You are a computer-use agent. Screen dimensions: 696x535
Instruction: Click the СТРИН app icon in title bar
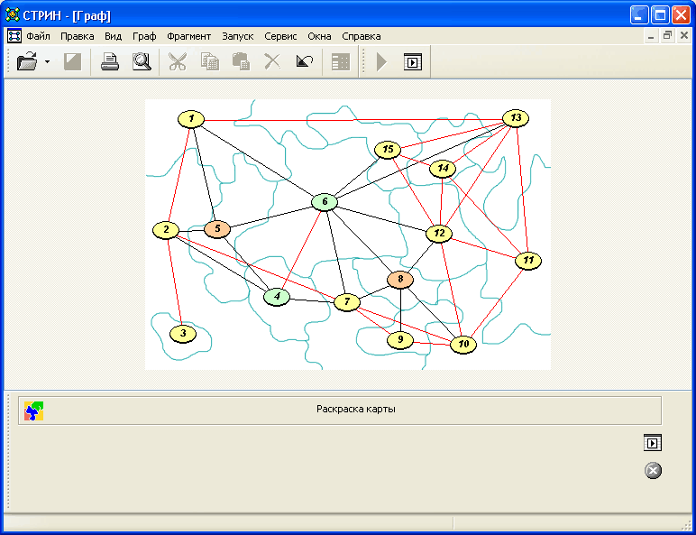click(13, 15)
